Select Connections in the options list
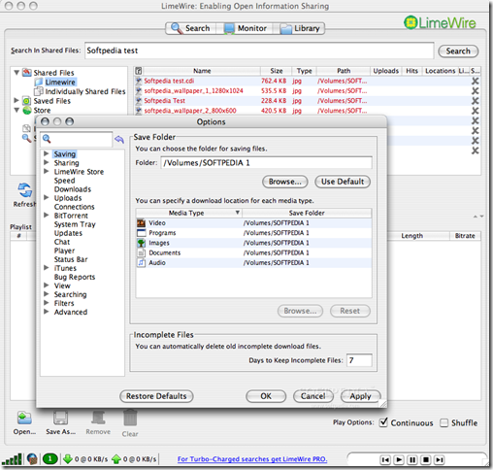Image resolution: width=493 pixels, height=470 pixels. coord(75,207)
